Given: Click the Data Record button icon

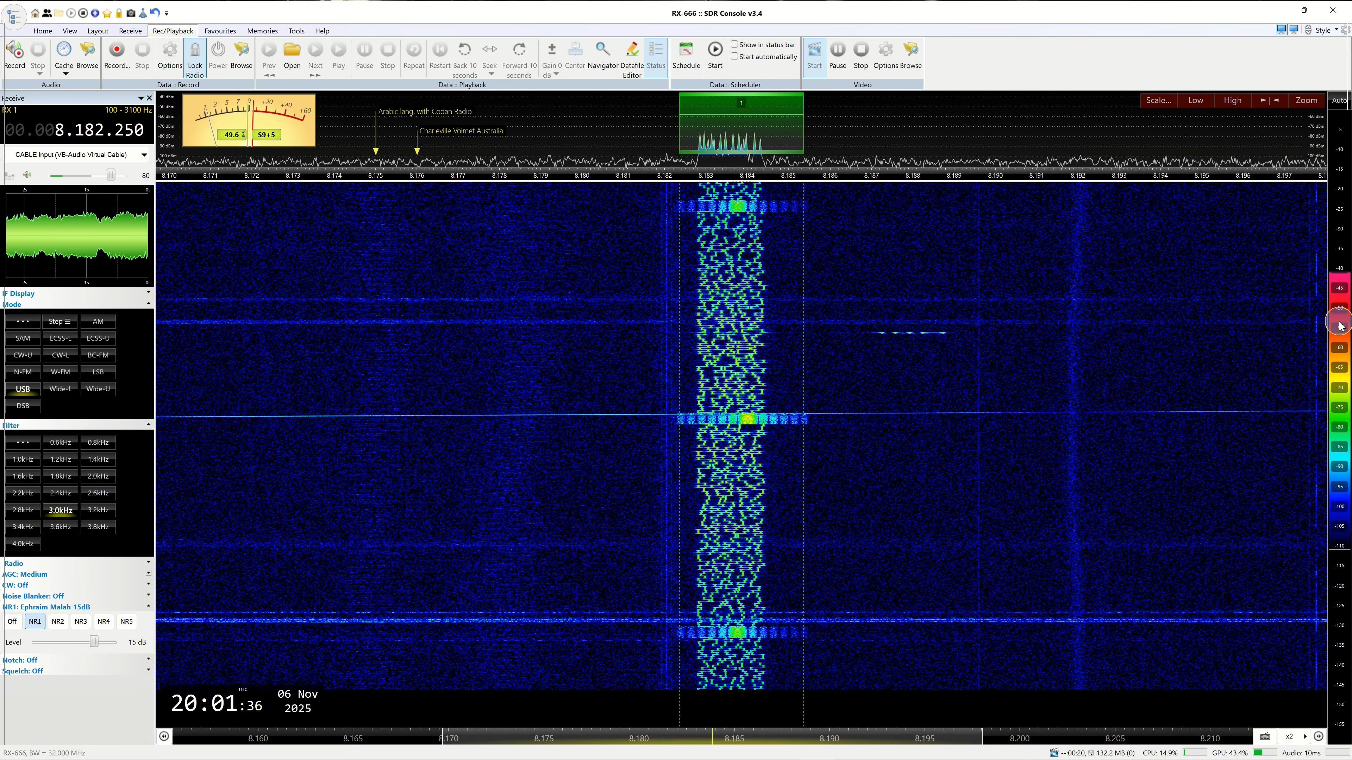Looking at the screenshot, I should point(117,50).
